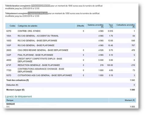Click 'Ligne(s) de télépaiement' heading
145x115 pixels.
pyautogui.click(x=18, y=96)
